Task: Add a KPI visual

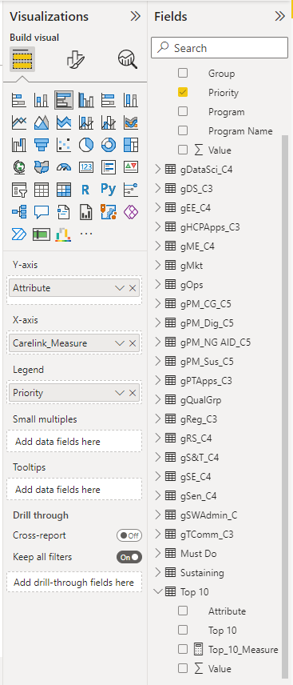Action: pyautogui.click(x=131, y=167)
